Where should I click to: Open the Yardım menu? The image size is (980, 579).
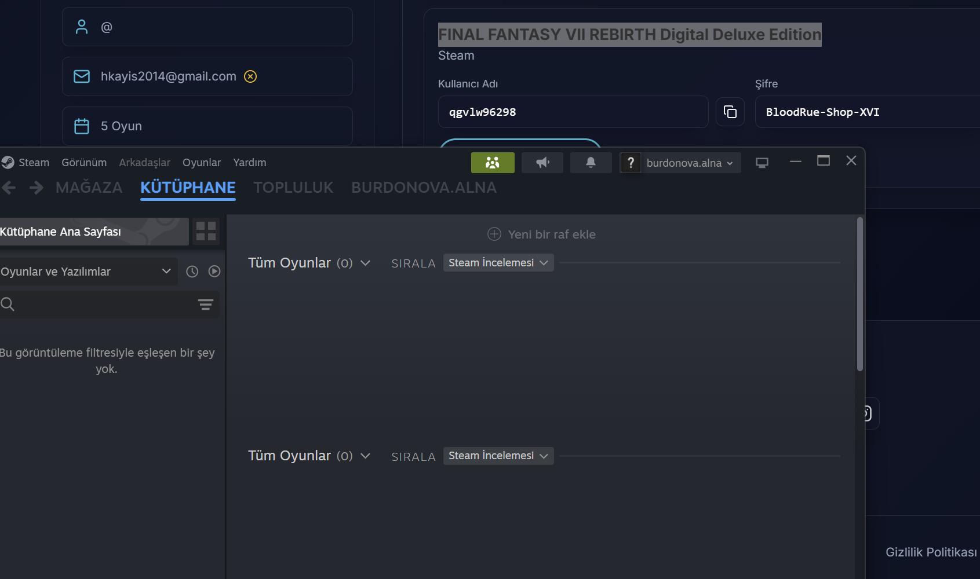250,163
